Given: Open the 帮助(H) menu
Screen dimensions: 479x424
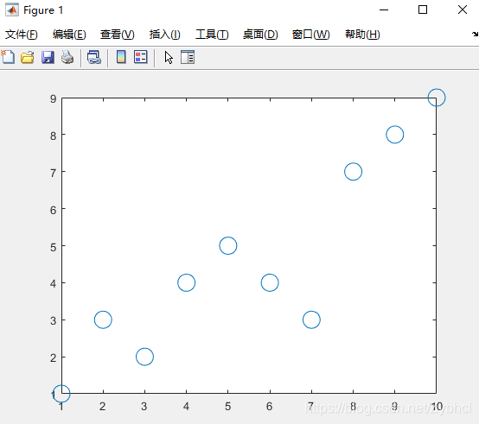Looking at the screenshot, I should tap(362, 35).
